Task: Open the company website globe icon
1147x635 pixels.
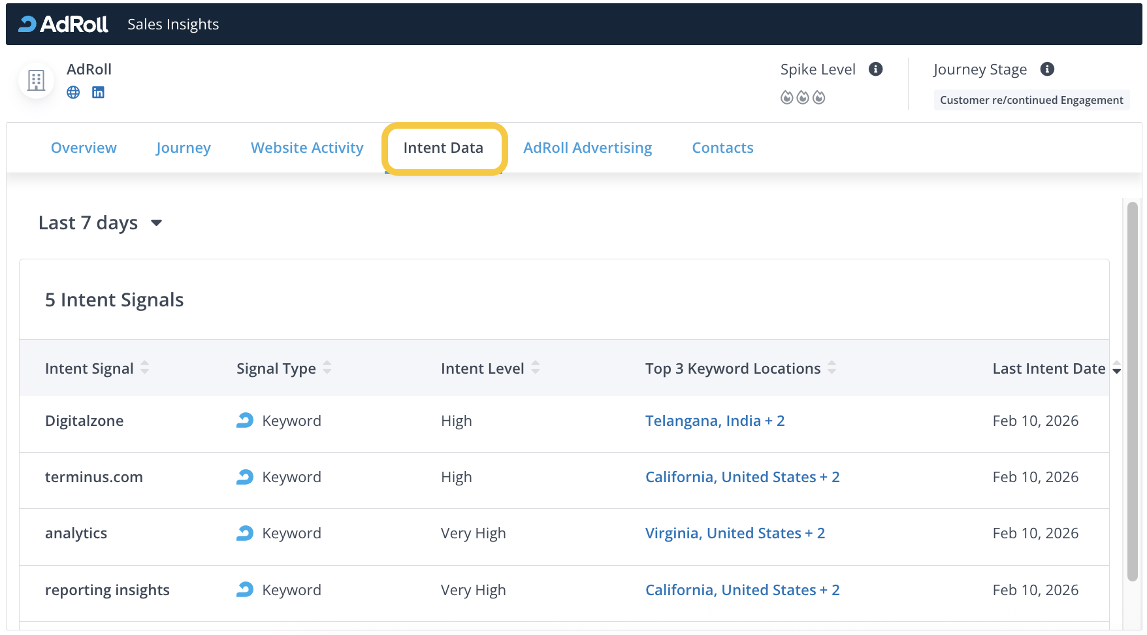Action: [73, 92]
